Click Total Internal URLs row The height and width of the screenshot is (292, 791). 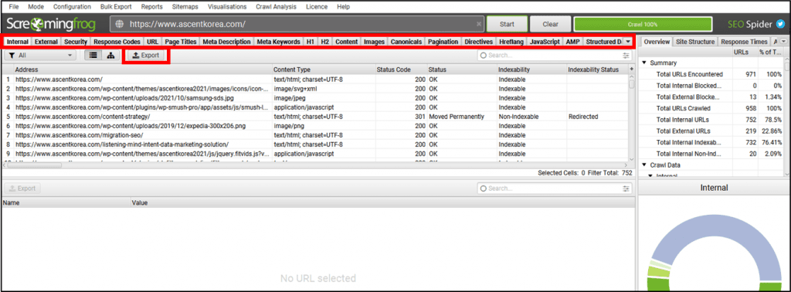pyautogui.click(x=711, y=120)
